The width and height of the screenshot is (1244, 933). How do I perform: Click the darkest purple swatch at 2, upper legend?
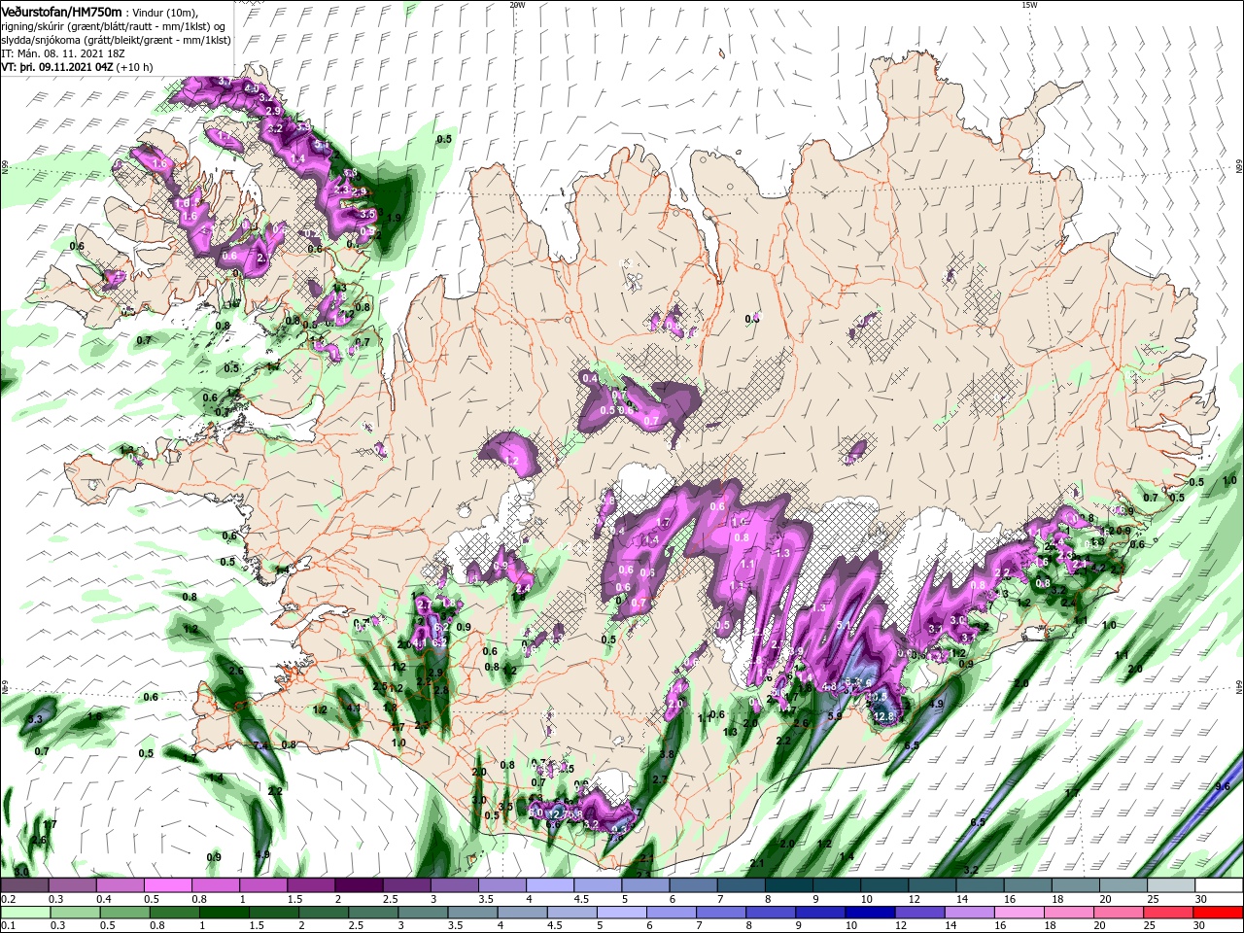point(357,885)
